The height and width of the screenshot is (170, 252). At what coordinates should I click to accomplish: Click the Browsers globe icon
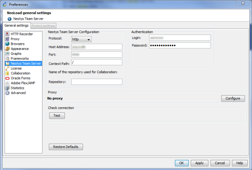pos(7,44)
